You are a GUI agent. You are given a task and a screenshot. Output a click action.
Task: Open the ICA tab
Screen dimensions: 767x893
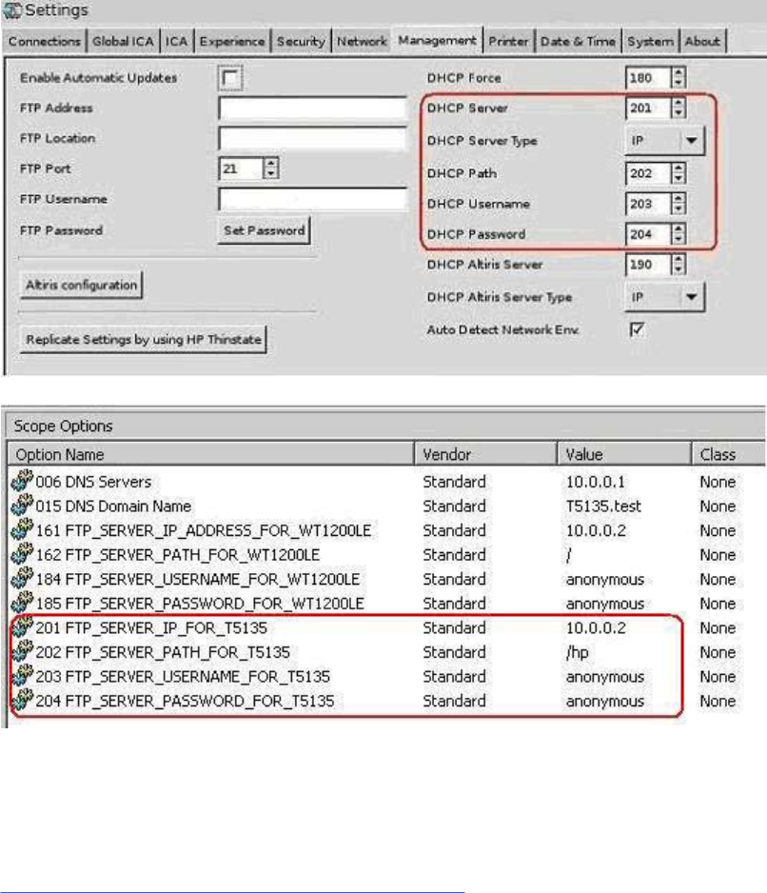[176, 42]
